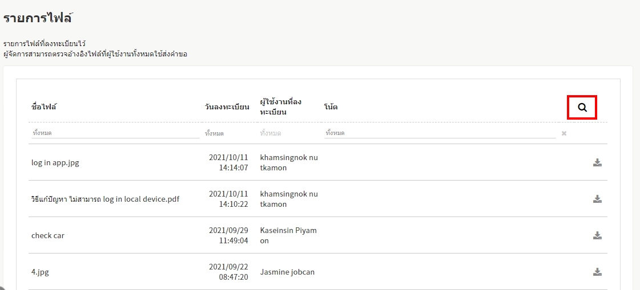Screen dimensions: 640x290
Task: Click the ผู้ใช้งานที่ลงทะเบียน column header
Action: [x=281, y=107]
